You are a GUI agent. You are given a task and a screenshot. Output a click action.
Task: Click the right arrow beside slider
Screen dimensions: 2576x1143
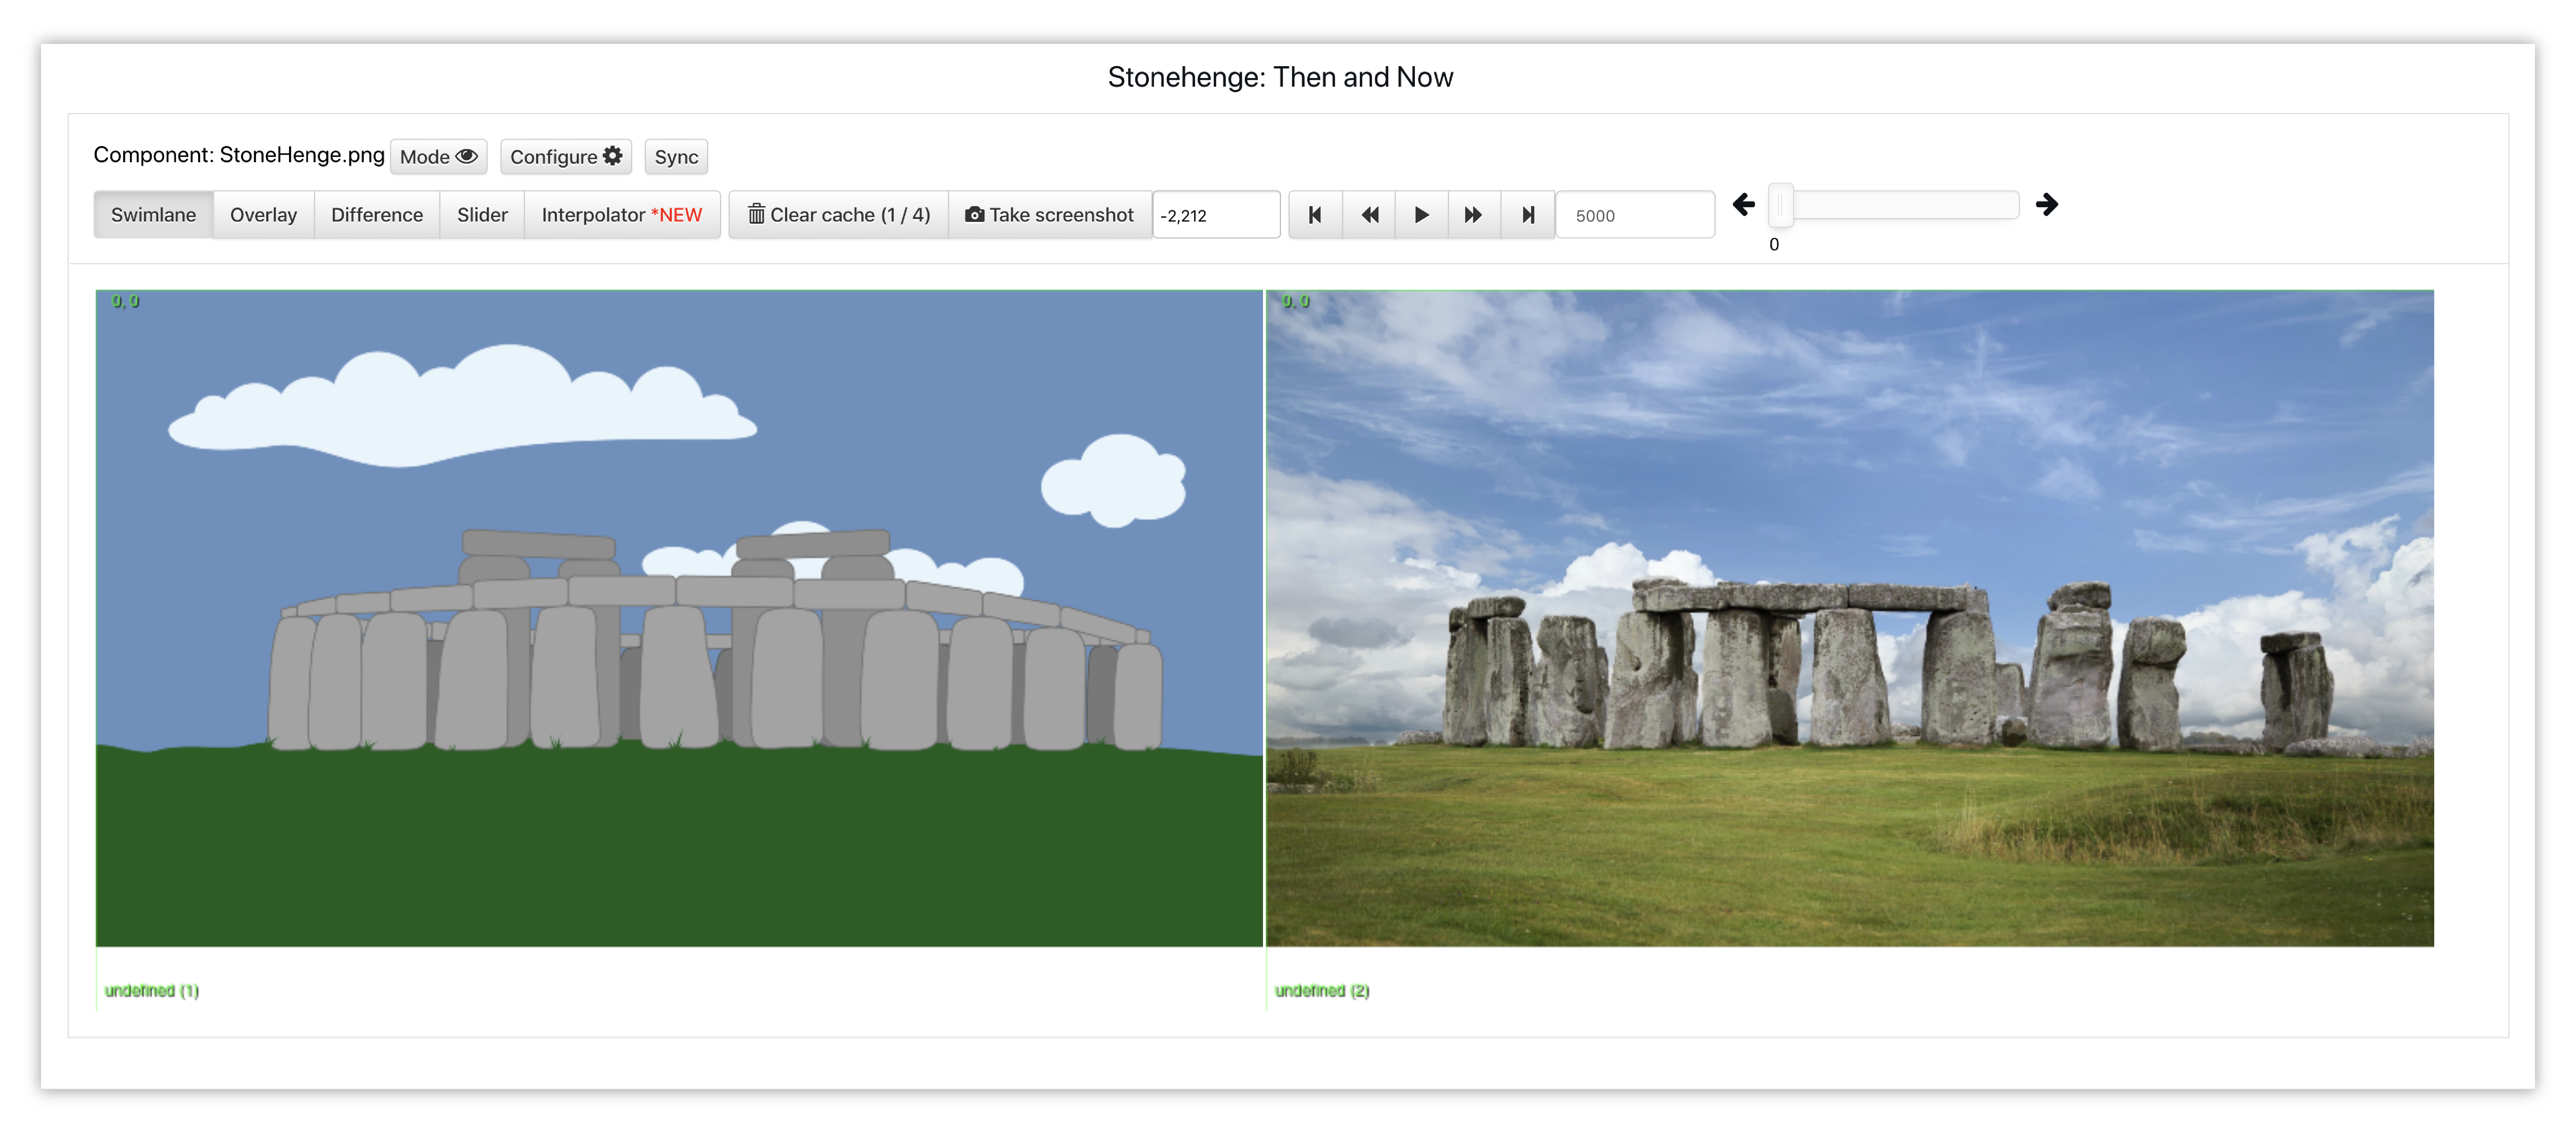point(2046,205)
